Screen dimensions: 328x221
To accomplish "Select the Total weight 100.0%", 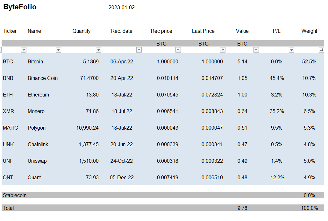I will tap(310, 208).
